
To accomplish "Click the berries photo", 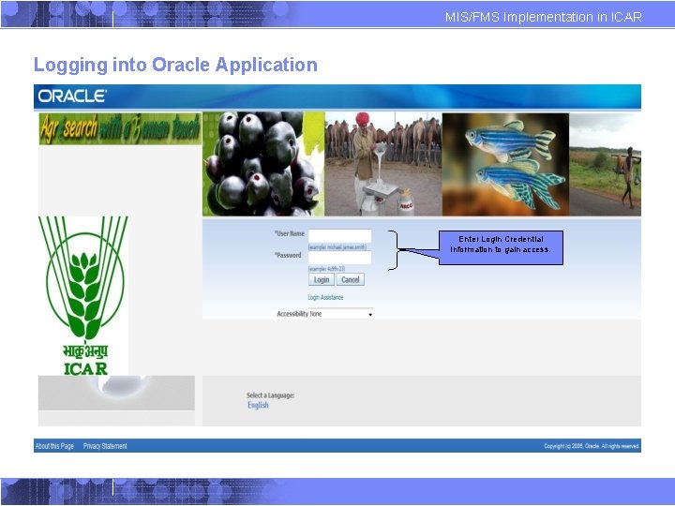I will (x=263, y=164).
